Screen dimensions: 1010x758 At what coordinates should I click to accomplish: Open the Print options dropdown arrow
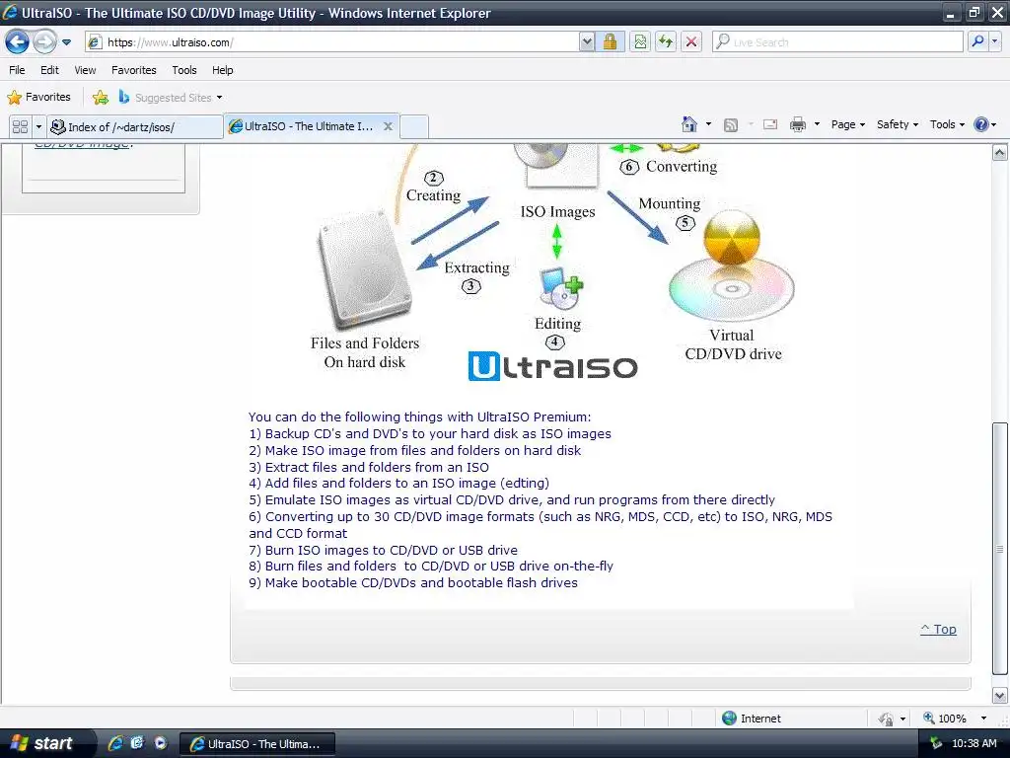[817, 124]
